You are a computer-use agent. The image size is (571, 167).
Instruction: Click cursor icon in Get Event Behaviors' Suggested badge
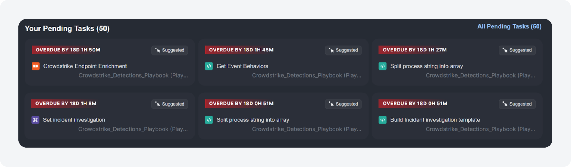331,50
